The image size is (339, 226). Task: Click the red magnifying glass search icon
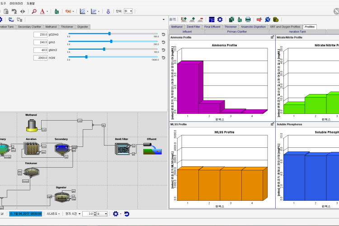(x=34, y=11)
